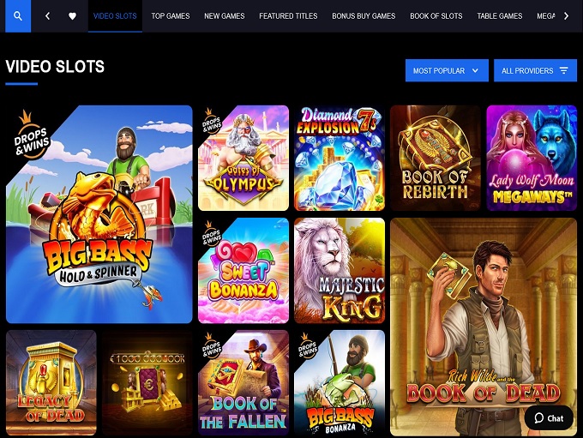
Task: Launch Rich Wilde Book of Dead
Action: coord(484,327)
